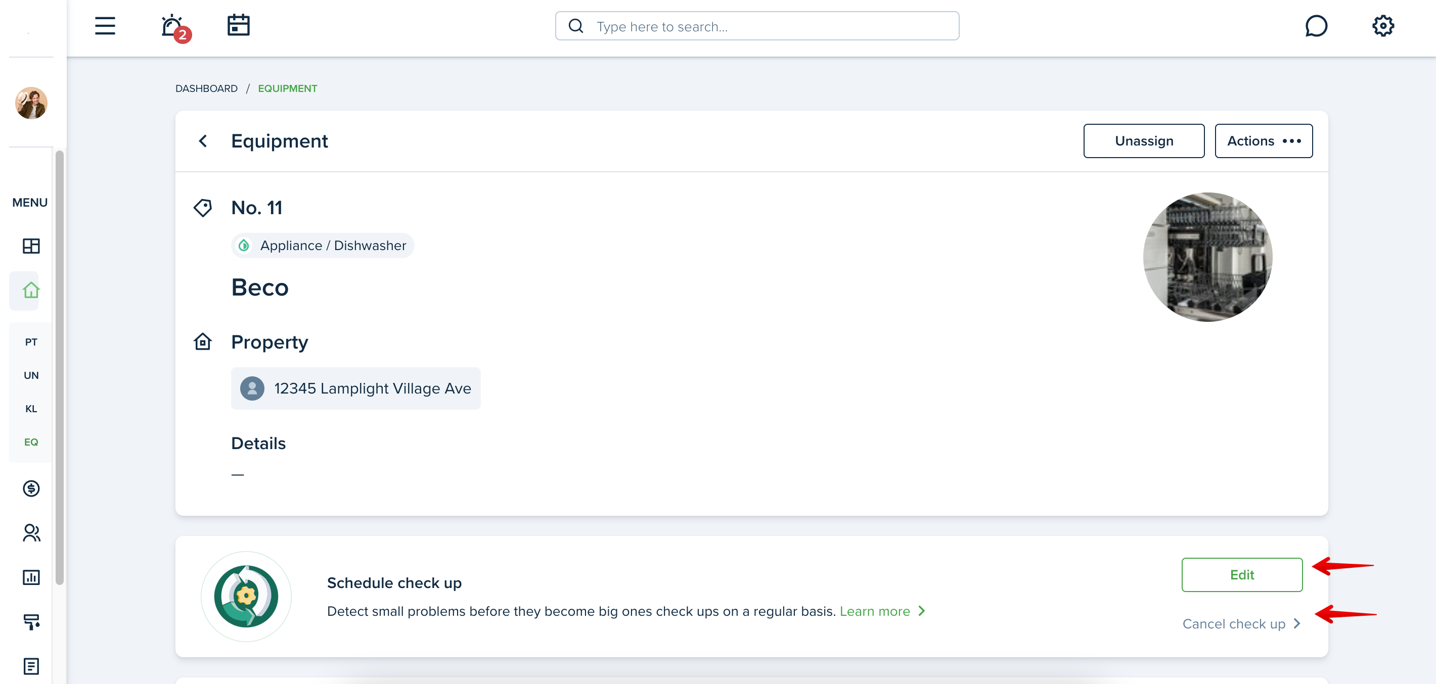Click the sidebar vertical scrollbar
Image resolution: width=1436 pixels, height=684 pixels.
pos(60,368)
